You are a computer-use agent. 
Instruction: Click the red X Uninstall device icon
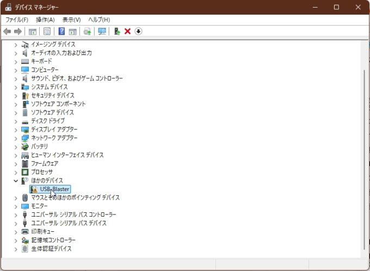(x=128, y=31)
